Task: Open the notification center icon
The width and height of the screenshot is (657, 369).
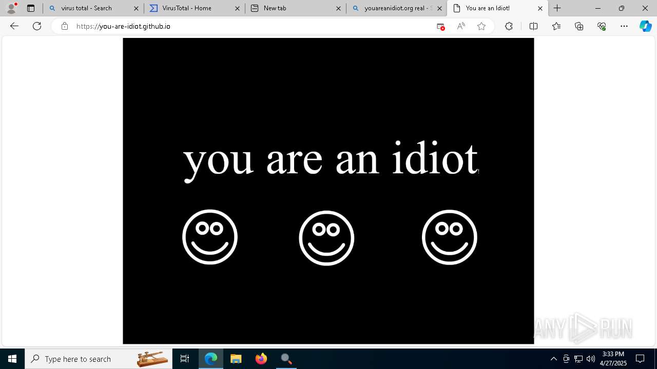Action: 640,359
